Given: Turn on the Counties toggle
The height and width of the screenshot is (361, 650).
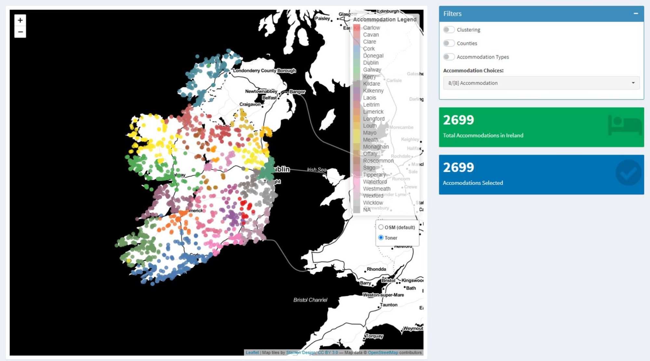Looking at the screenshot, I should pyautogui.click(x=449, y=43).
